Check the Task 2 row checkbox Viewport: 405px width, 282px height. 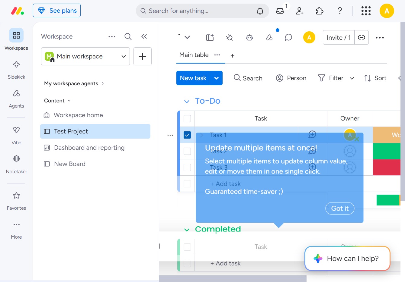[x=187, y=151]
